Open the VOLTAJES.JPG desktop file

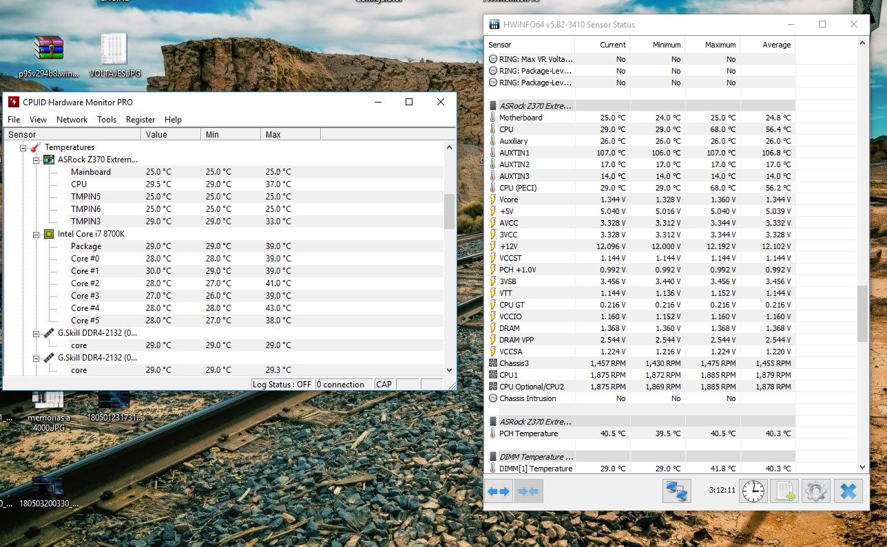point(114,56)
